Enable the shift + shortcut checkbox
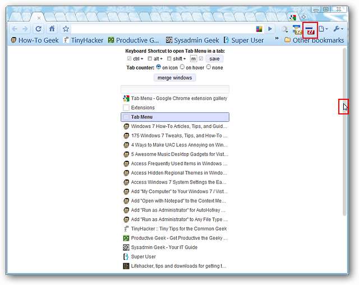Viewport: 359px width, 285px height. pyautogui.click(x=169, y=58)
